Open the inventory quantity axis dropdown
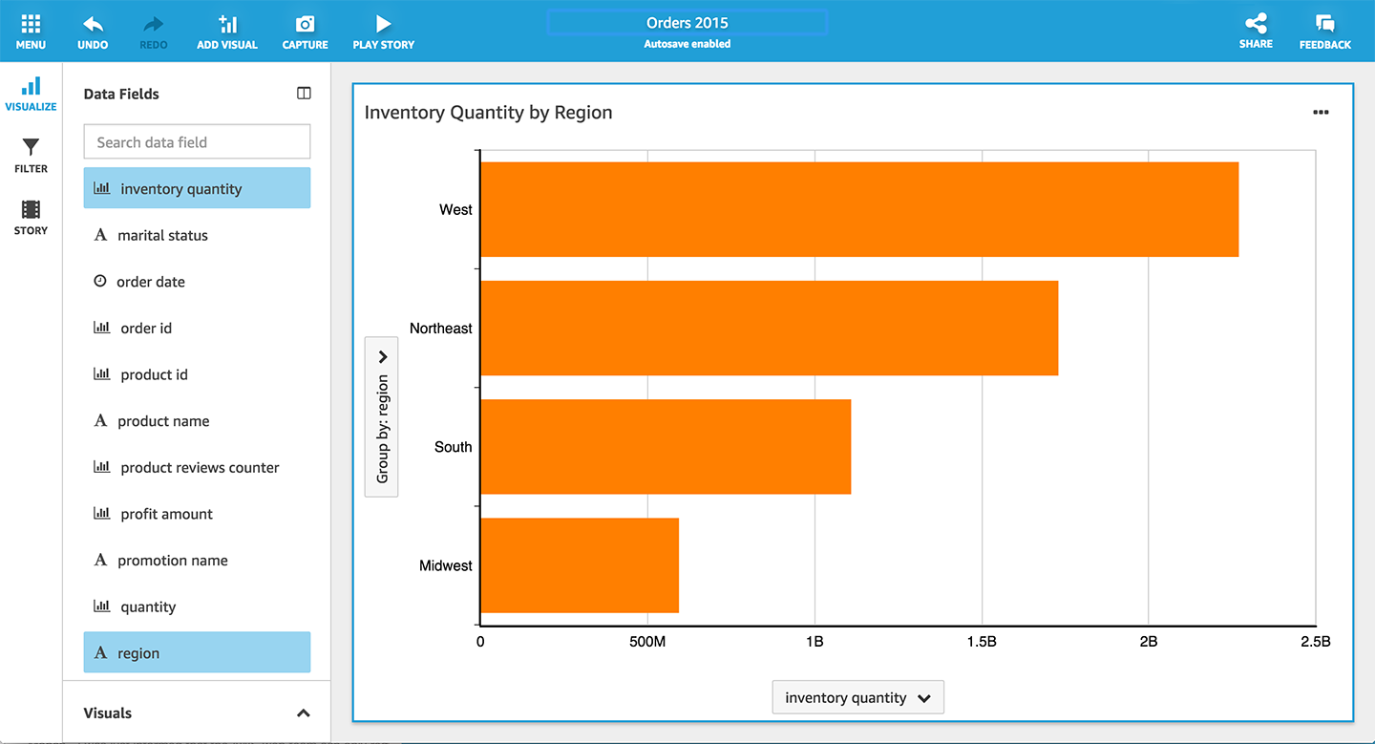 point(857,697)
